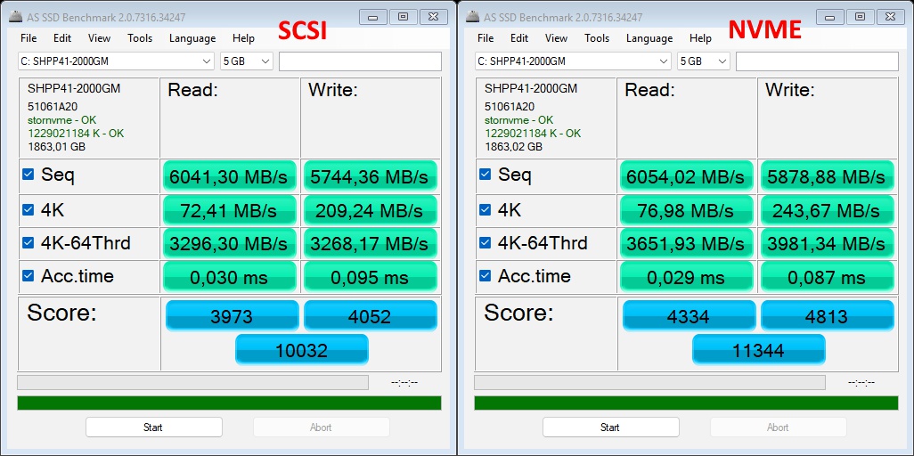Click the AS SSD icon in the NVME window title bar
The height and width of the screenshot is (456, 914).
[472, 17]
